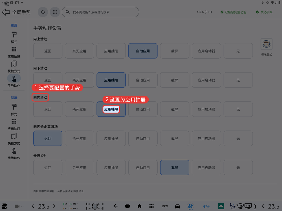Screen dimensions: 282x211
Task: Set 向上滑动 to 应用抽屉
Action: pyautogui.click(x=111, y=51)
